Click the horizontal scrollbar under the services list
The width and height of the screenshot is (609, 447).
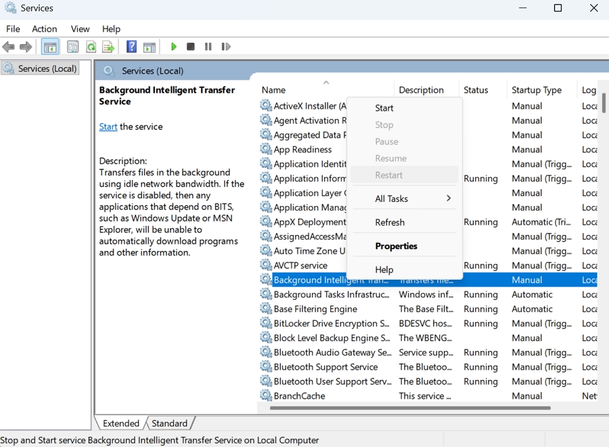[x=409, y=408]
